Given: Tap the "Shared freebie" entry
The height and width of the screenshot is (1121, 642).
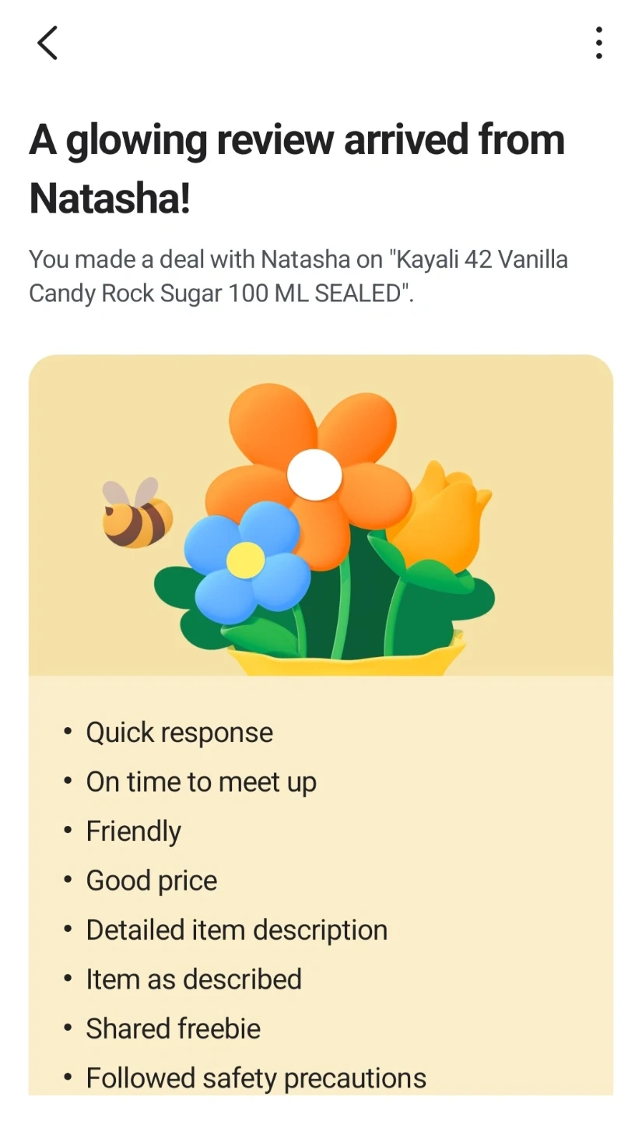Looking at the screenshot, I should click(x=173, y=1028).
